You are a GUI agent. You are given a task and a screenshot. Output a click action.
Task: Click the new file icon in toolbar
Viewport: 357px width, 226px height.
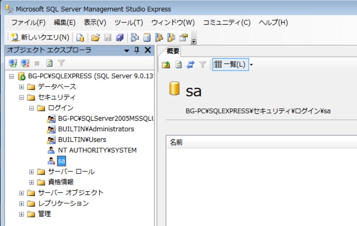pos(80,37)
